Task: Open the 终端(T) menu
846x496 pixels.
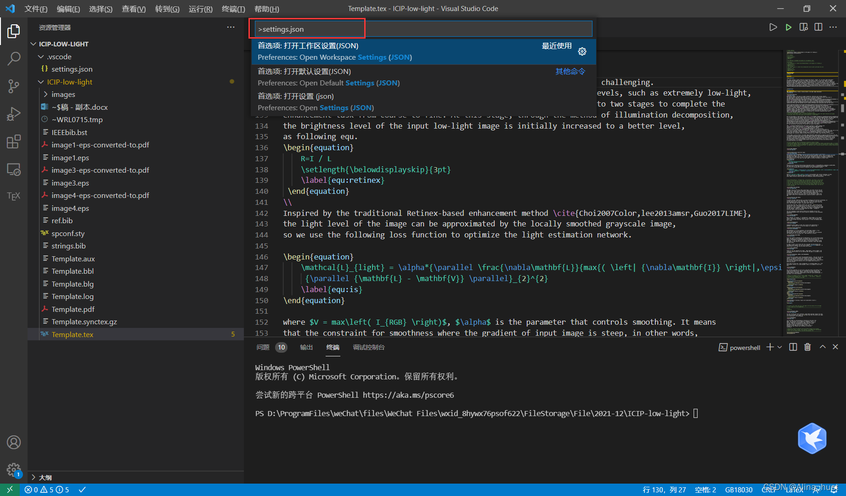Action: (233, 9)
